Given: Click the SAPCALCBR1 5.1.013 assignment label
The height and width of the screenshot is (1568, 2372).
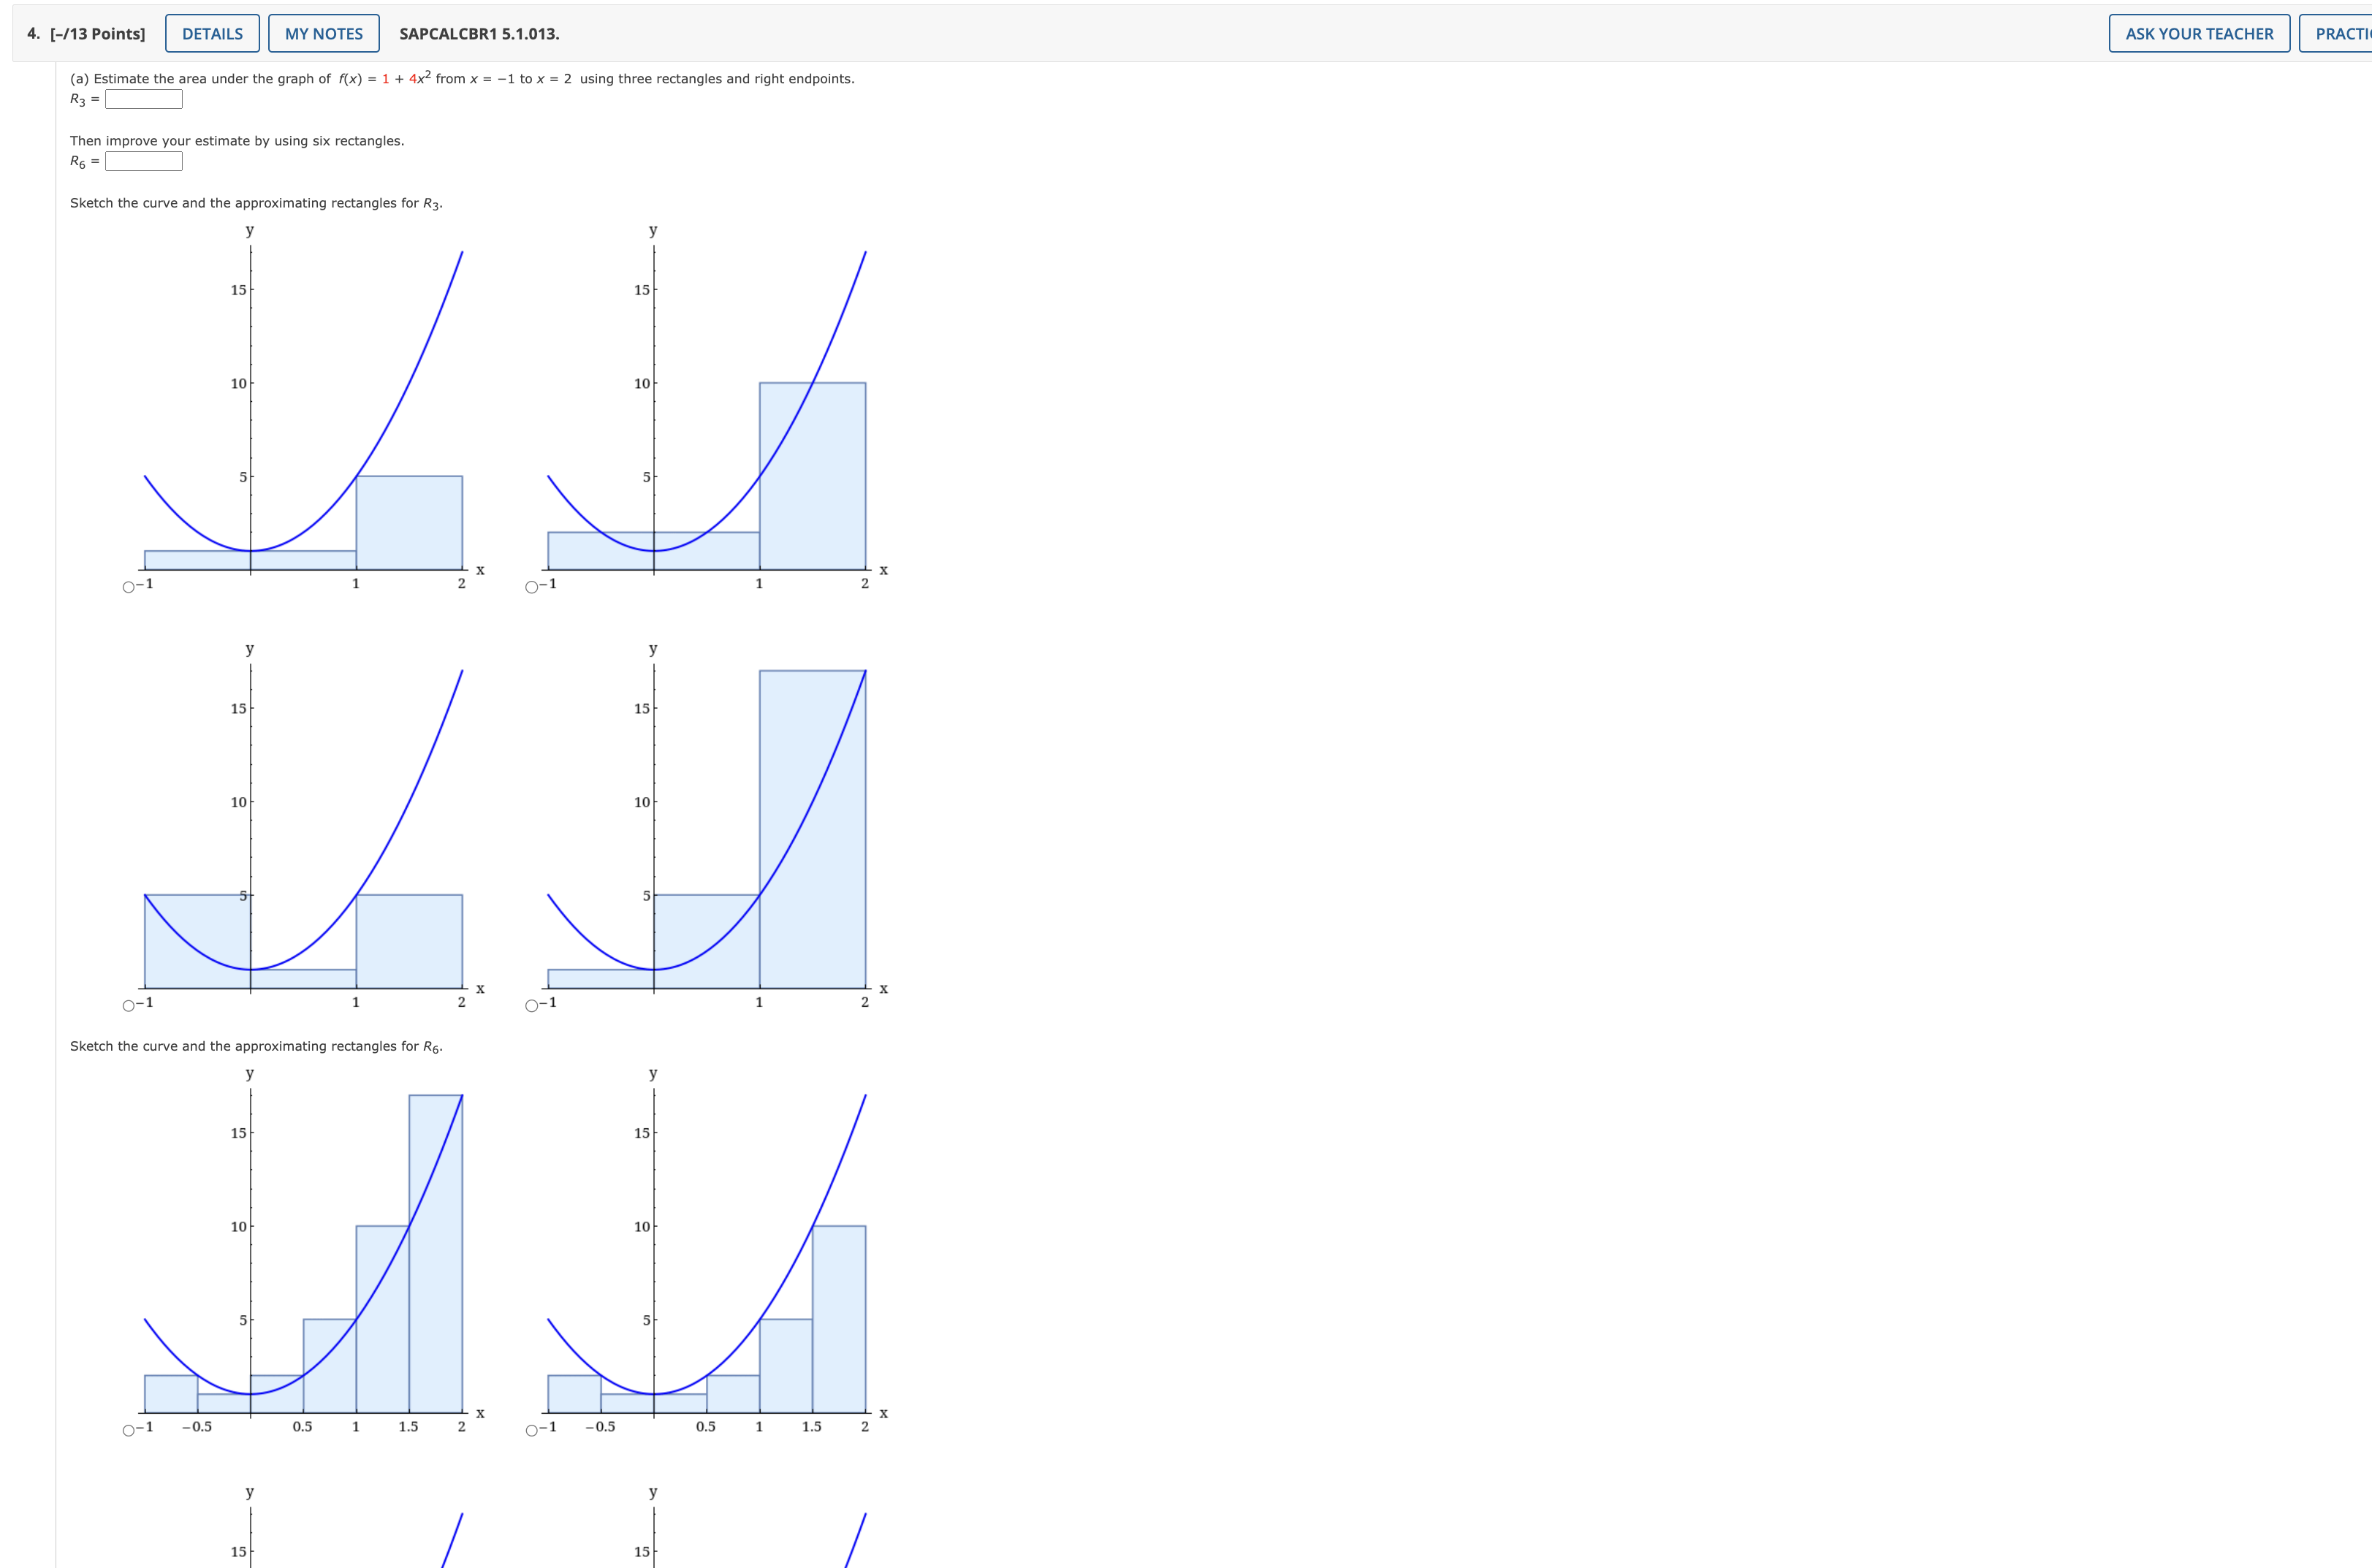Looking at the screenshot, I should (x=477, y=33).
